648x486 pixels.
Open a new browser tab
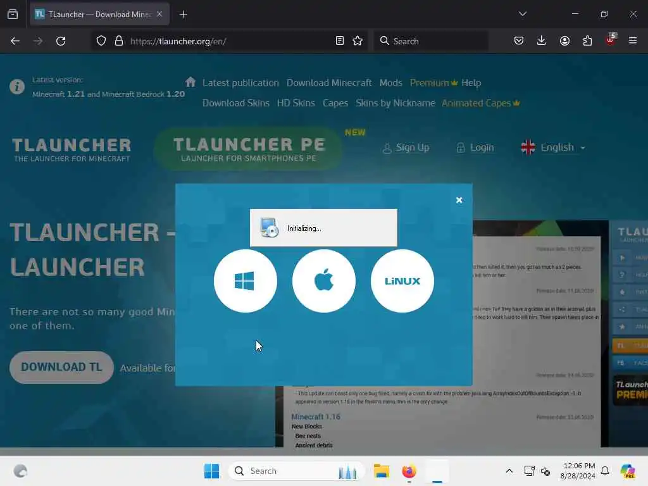(183, 15)
